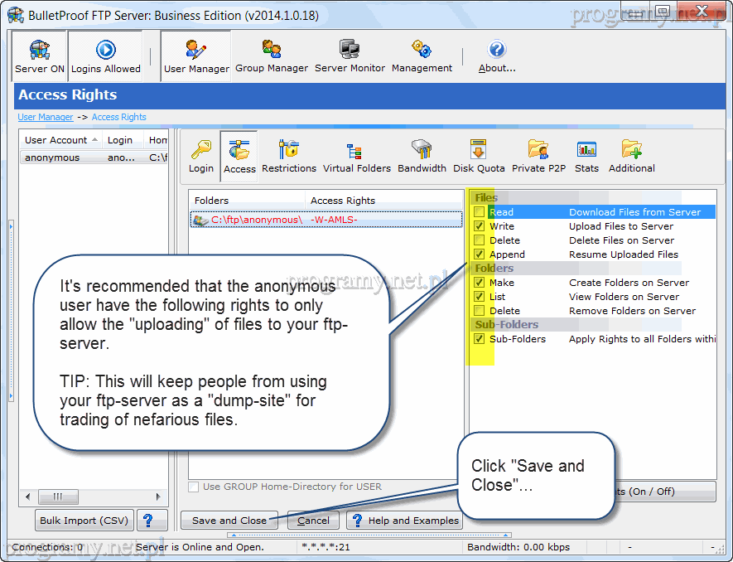
Task: Open the Restrictions settings icon
Action: click(289, 156)
